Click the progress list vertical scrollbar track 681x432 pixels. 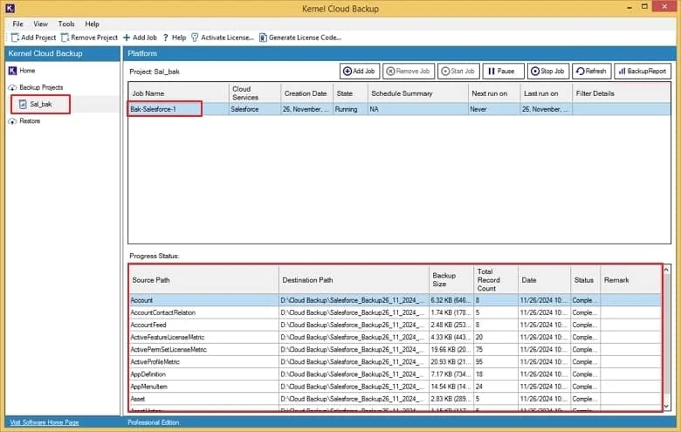666,339
